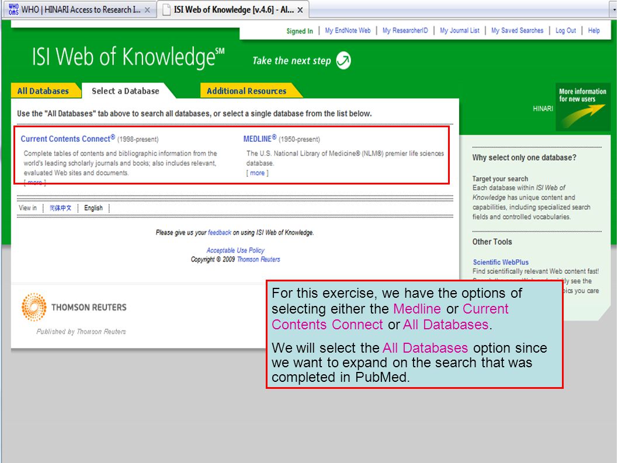This screenshot has height=463, width=618.
Task: Click the HINARI label beside new users banner
Action: [543, 109]
